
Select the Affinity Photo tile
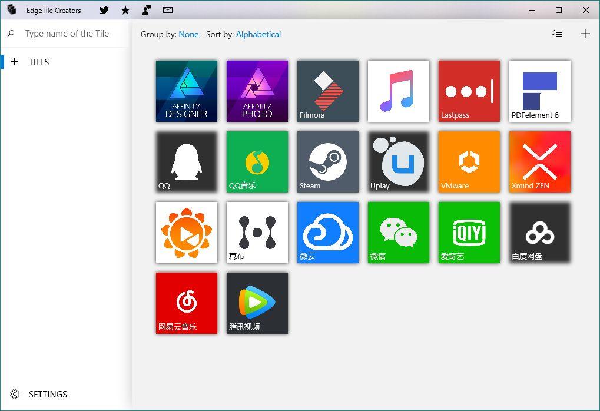pos(257,91)
